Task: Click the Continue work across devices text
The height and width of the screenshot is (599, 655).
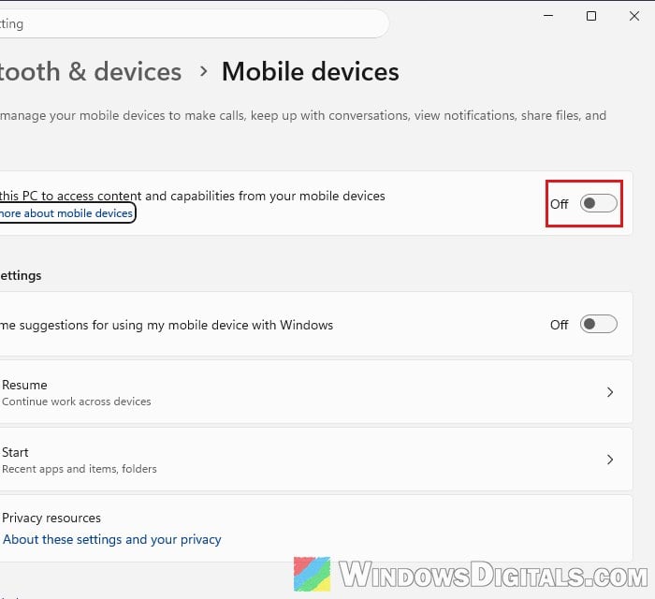Action: click(x=77, y=402)
